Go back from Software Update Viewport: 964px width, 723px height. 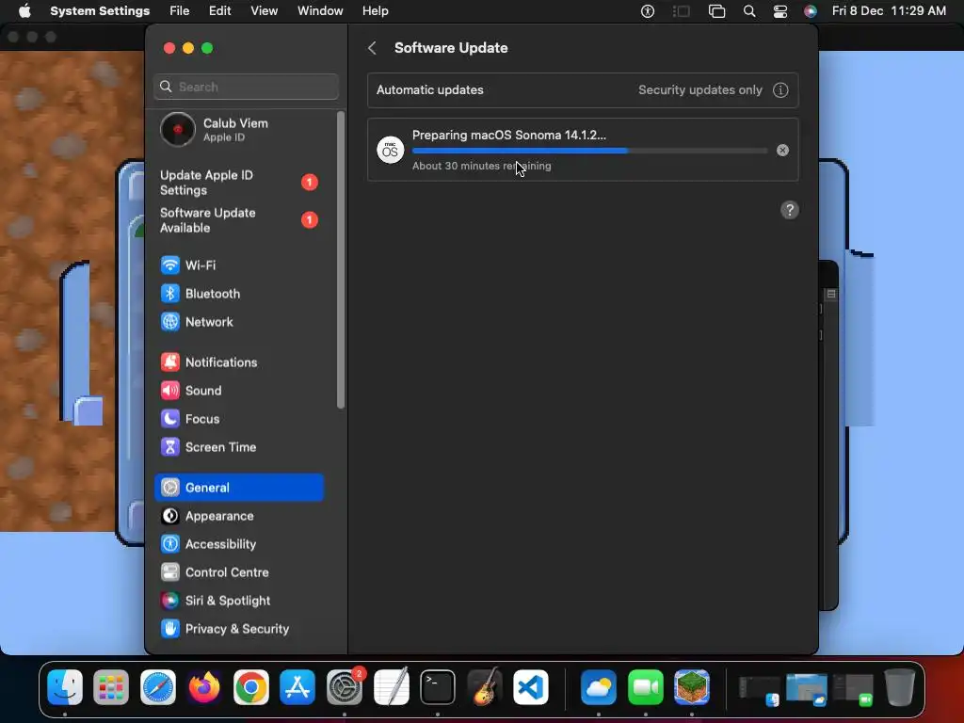point(372,48)
